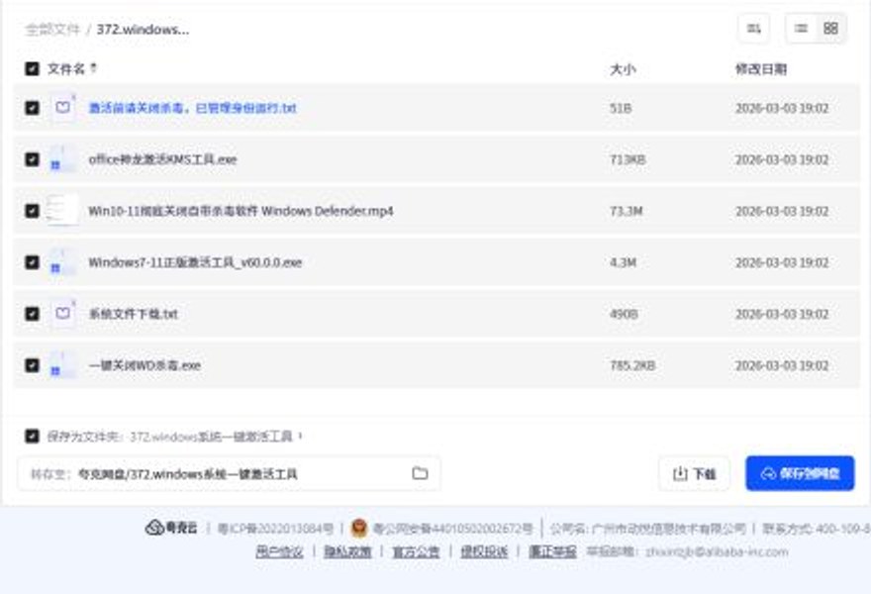Click the text file icon for 系统文件下载.txt
This screenshot has height=594, width=871.
pyautogui.click(x=62, y=314)
